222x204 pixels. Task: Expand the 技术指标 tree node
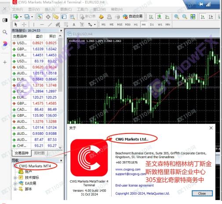(x=15, y=178)
